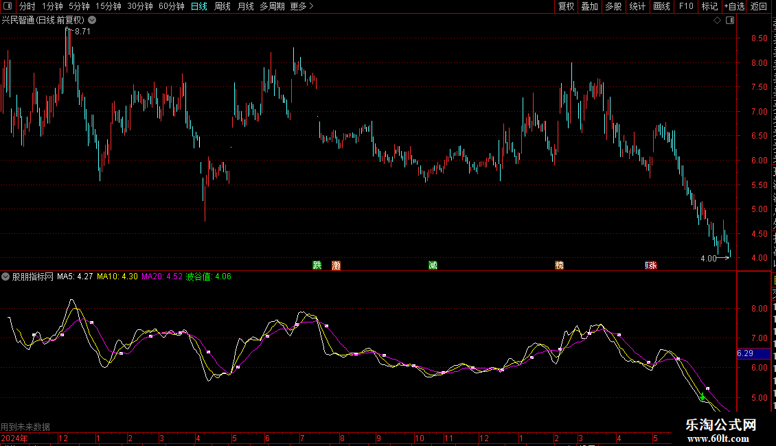
Task: Click the 4.00 low price label on chart
Action: click(x=708, y=258)
